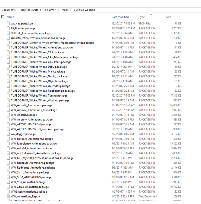The width and height of the screenshot is (201, 204).
Task: Click icon of TURBODRIVER_WickedWhims_Woohoo.package
Action: [x=8, y=100]
